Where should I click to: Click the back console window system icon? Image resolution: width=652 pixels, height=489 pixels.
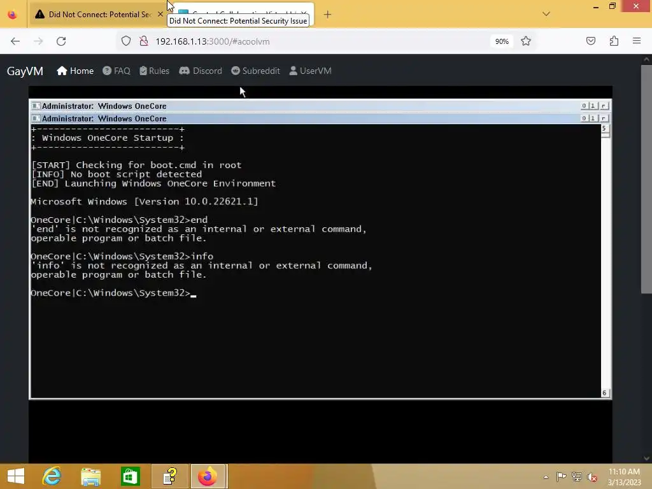(x=36, y=106)
